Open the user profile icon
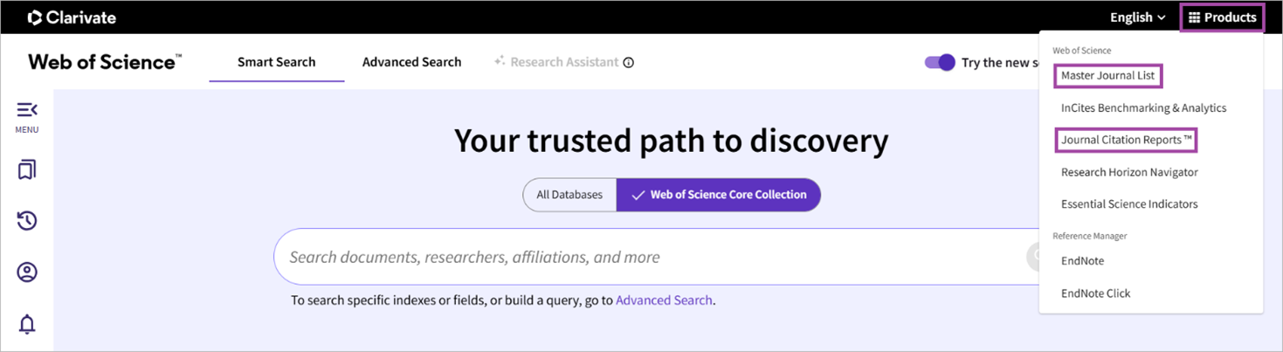This screenshot has height=352, width=1283. 27,273
